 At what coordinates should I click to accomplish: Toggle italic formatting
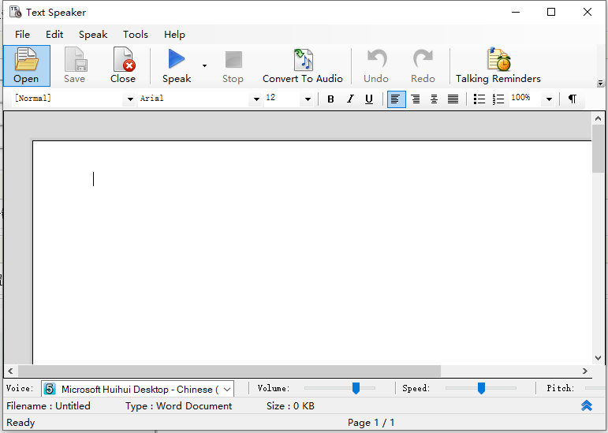point(350,99)
